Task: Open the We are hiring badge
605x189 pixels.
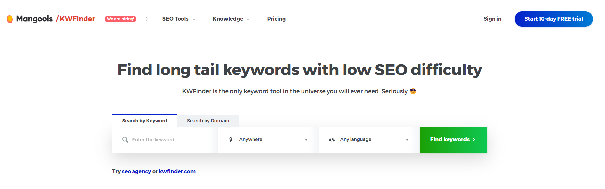Action: 120,19
